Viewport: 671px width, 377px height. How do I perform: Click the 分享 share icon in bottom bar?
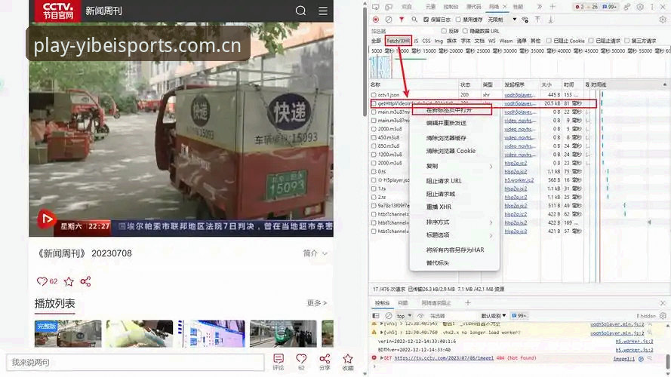pyautogui.click(x=325, y=362)
